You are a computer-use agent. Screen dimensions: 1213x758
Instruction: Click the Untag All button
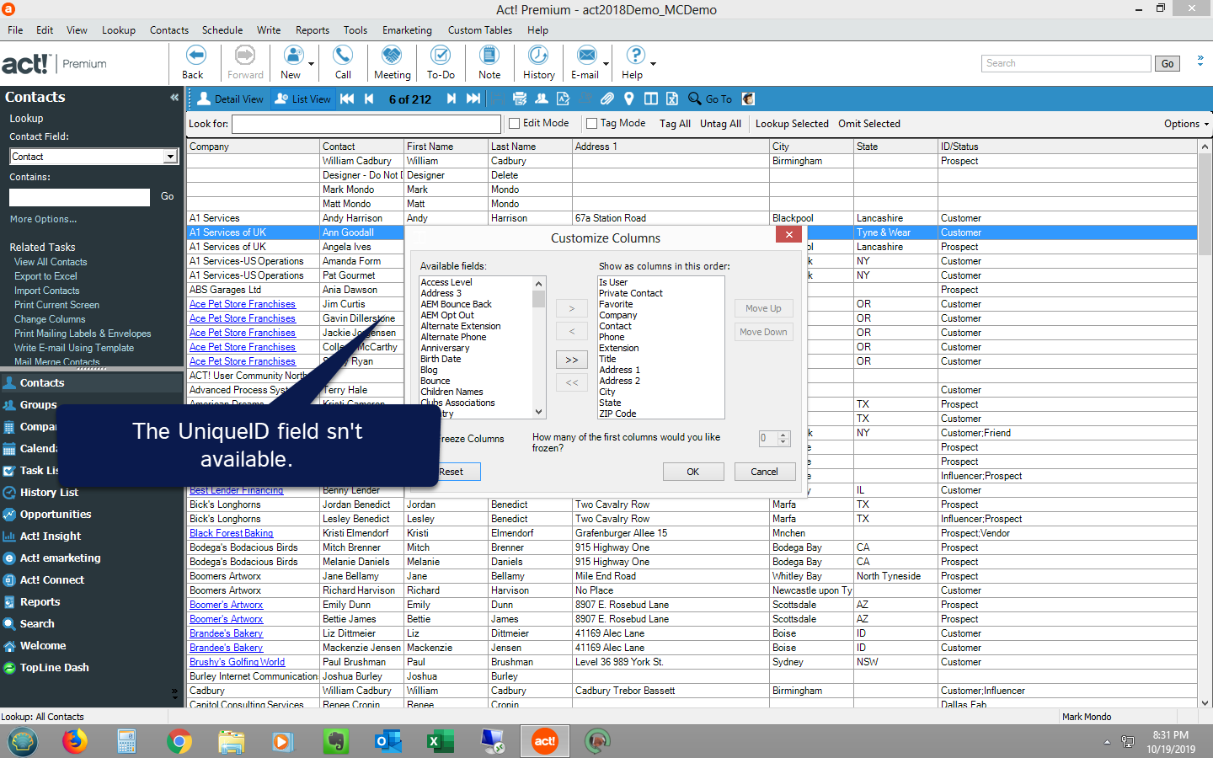point(720,124)
